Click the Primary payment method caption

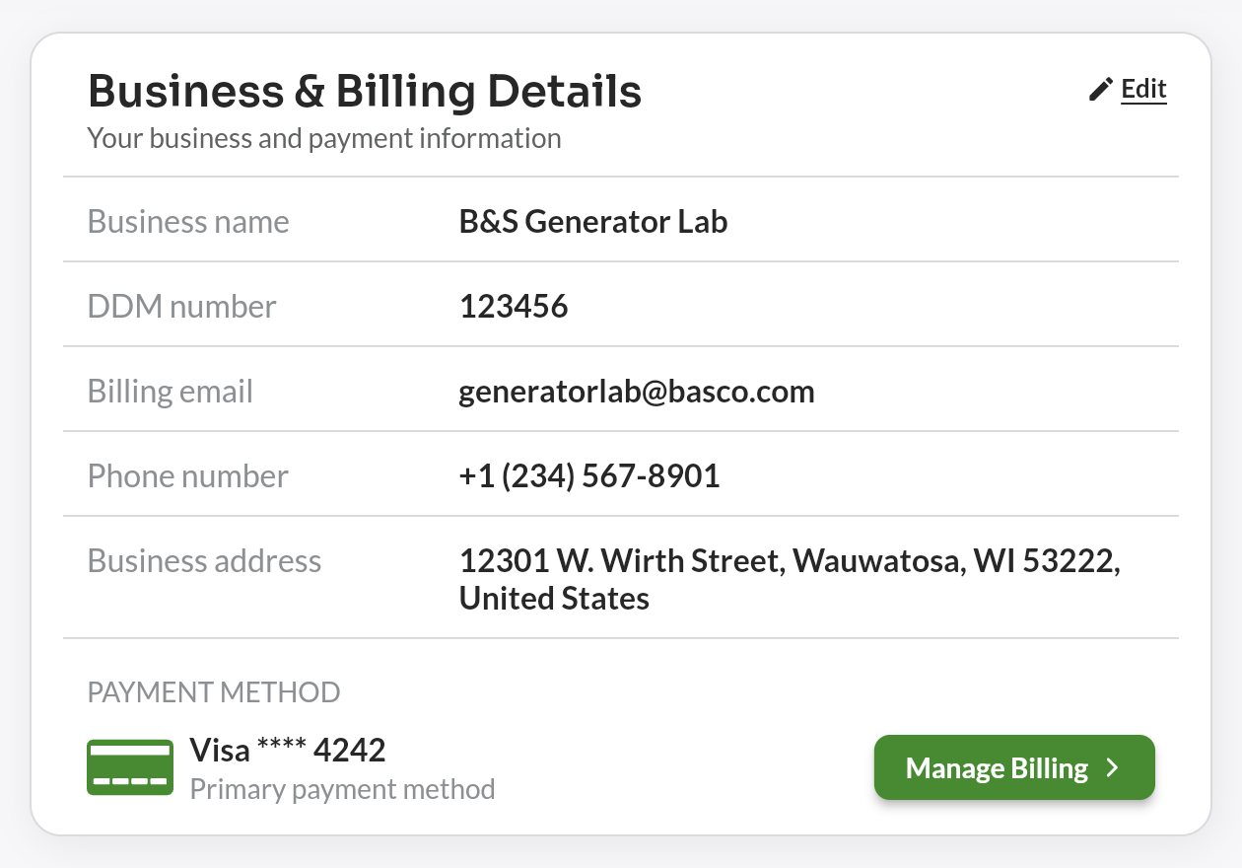coord(342,790)
